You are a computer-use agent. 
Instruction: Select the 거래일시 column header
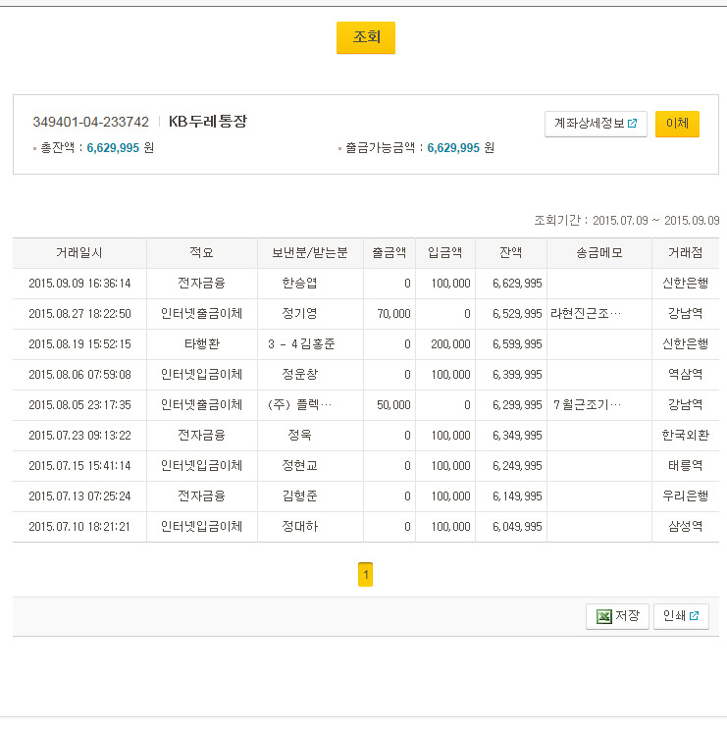79,252
